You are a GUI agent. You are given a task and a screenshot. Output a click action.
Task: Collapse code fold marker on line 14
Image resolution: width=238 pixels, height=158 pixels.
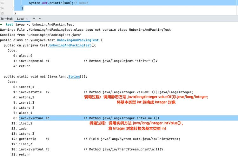point(13,8)
